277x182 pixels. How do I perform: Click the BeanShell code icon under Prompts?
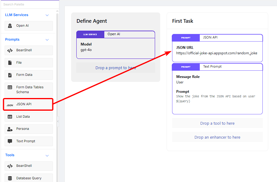click(10, 50)
